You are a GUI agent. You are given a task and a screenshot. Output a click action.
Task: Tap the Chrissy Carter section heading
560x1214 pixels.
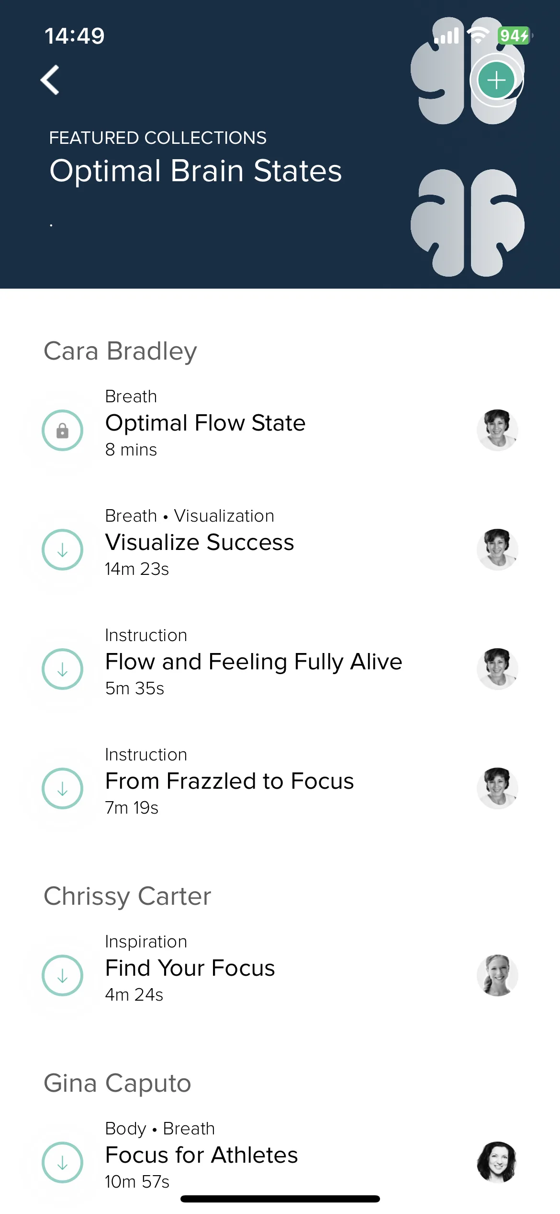127,897
